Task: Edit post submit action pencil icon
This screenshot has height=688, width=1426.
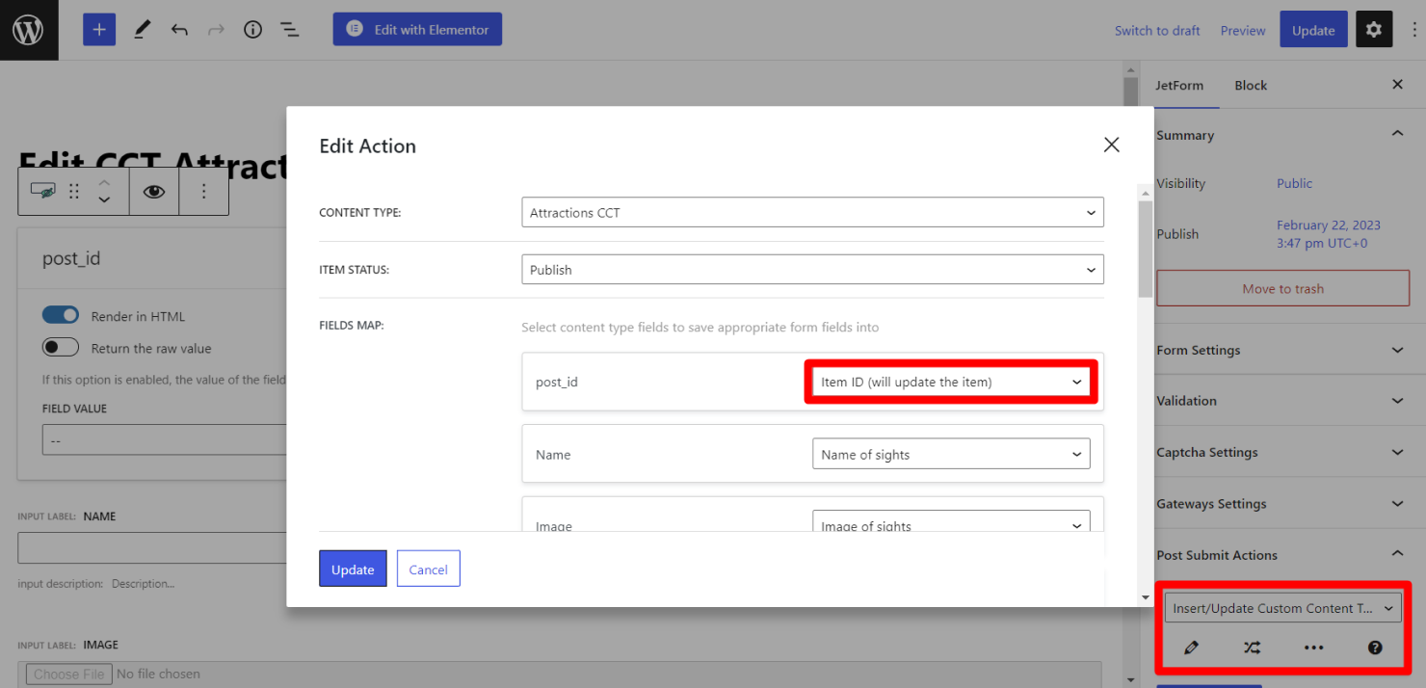Action: tap(1191, 648)
